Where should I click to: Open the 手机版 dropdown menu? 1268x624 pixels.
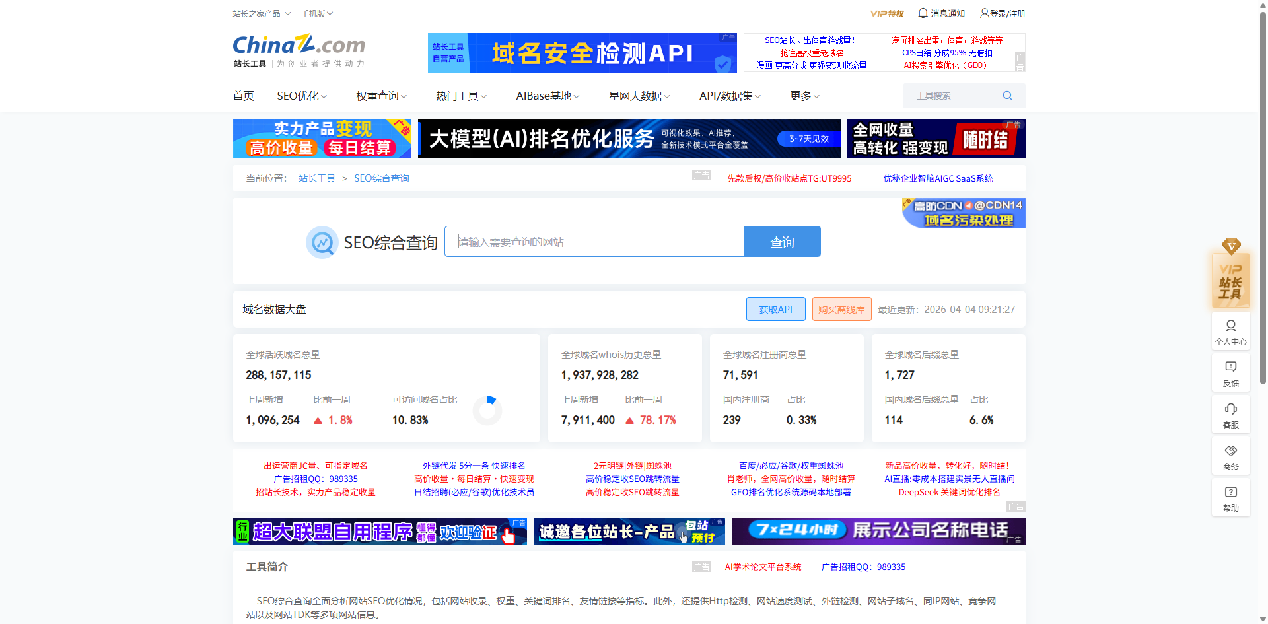click(x=315, y=13)
